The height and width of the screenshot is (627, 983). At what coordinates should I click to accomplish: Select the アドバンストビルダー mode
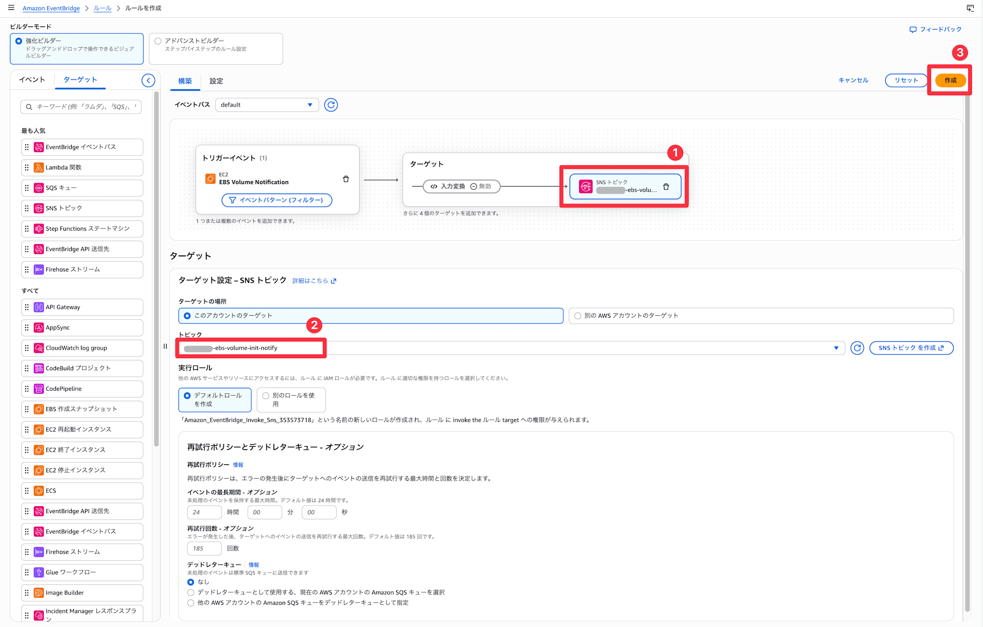(216, 49)
